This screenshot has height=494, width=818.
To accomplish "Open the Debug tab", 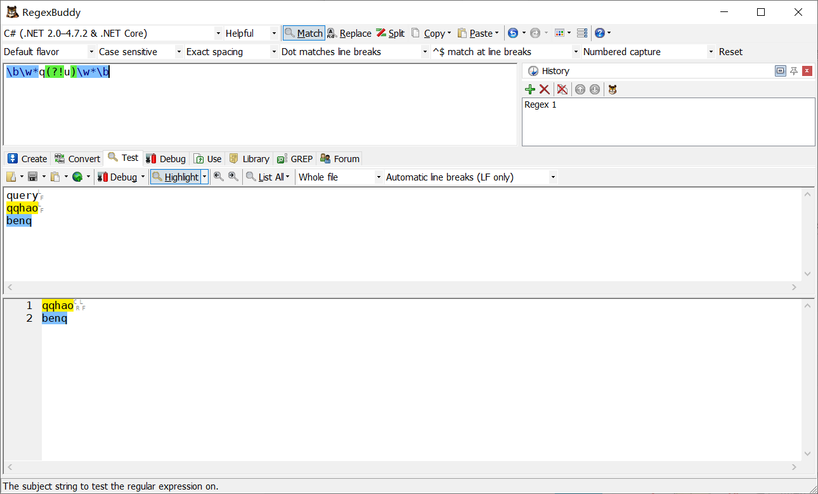I will (x=166, y=158).
